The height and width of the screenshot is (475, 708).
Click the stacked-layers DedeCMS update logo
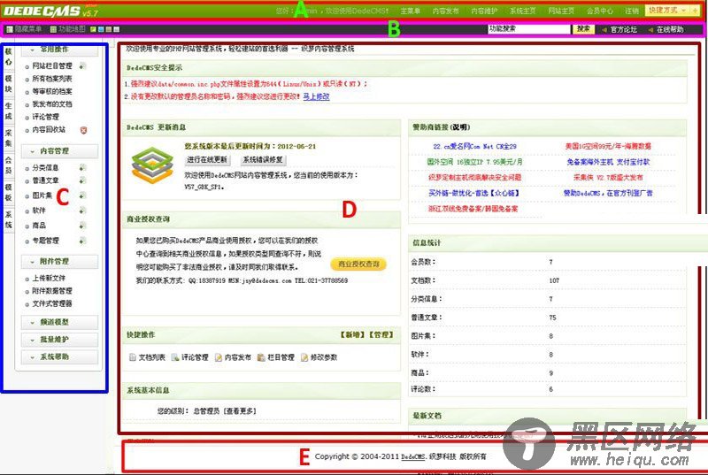(x=152, y=165)
